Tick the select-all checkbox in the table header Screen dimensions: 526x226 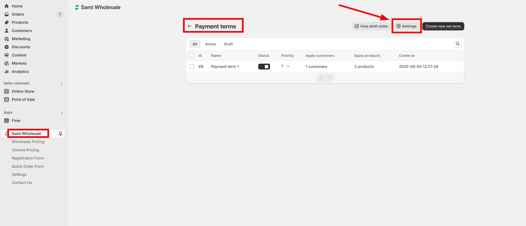(x=192, y=56)
